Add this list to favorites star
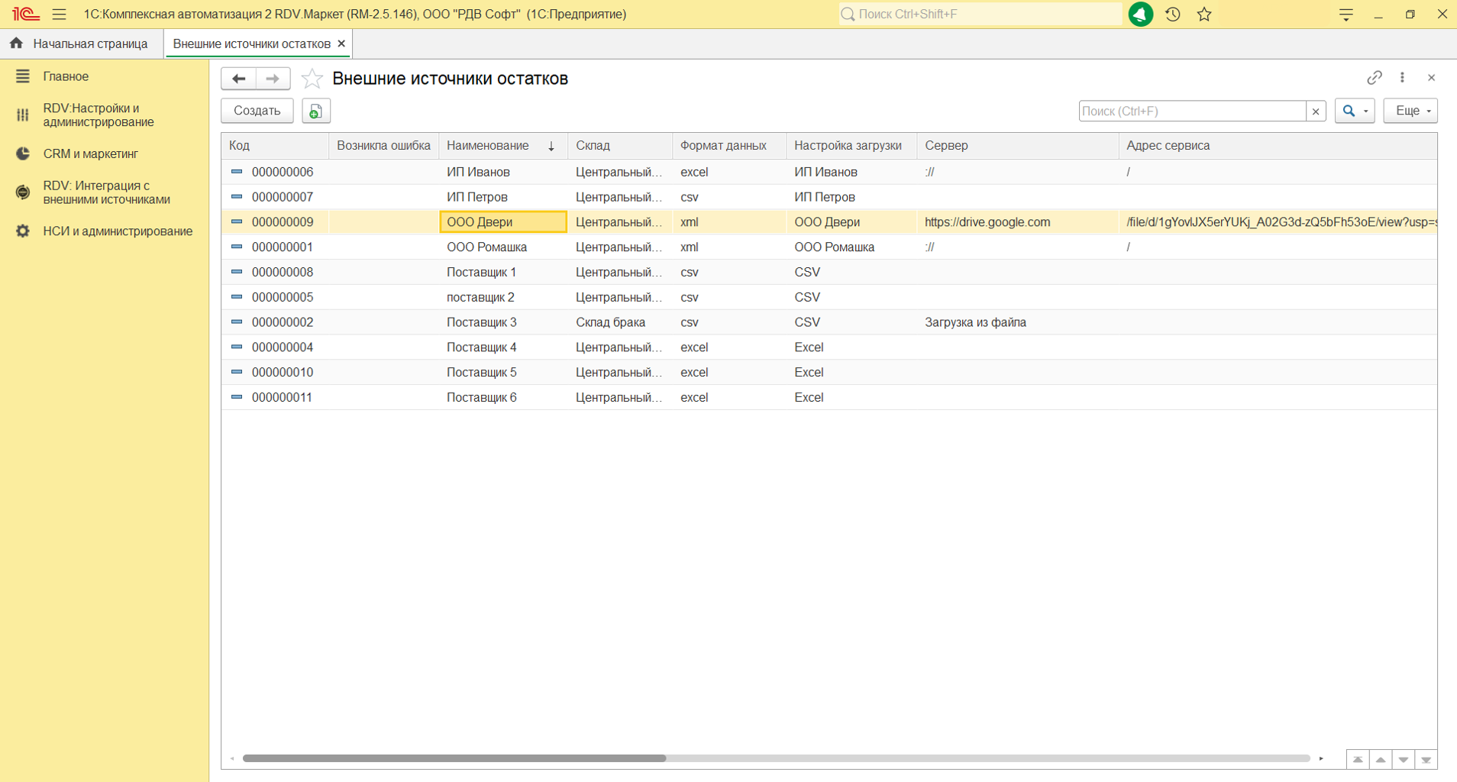The width and height of the screenshot is (1457, 782). 312,79
